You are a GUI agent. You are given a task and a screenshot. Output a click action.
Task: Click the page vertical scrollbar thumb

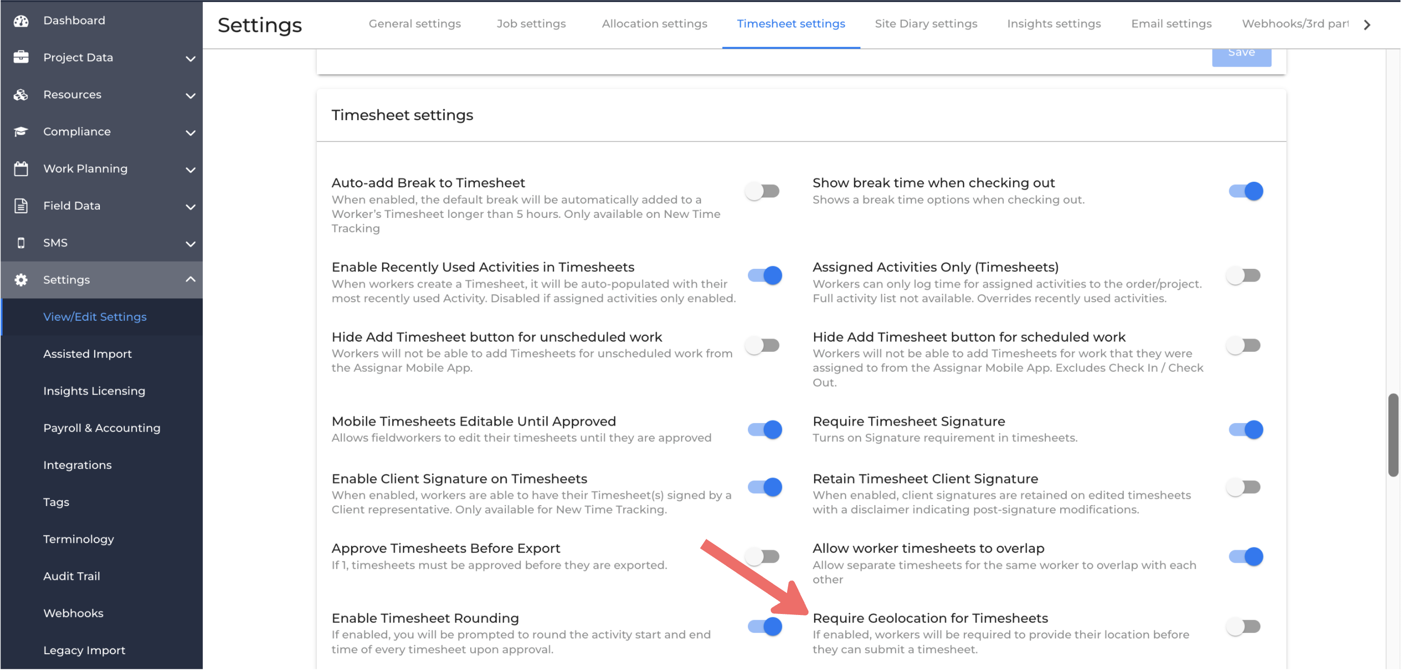pyautogui.click(x=1392, y=435)
